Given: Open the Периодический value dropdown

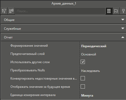Looking at the screenshot, I should (x=94, y=46).
